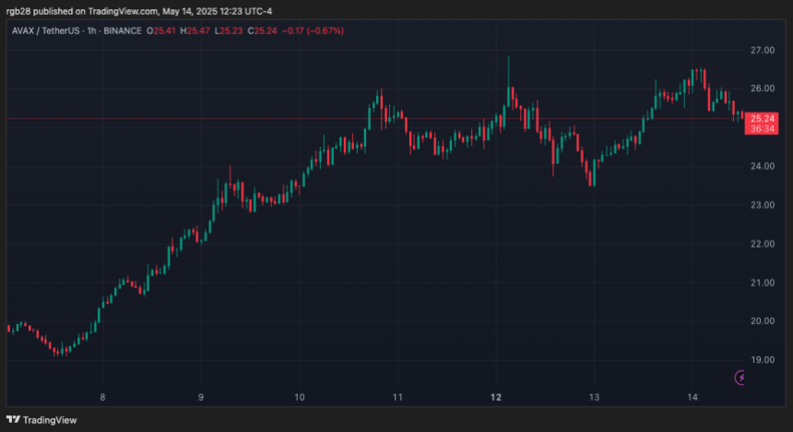Click the purple lightning bolt icon

(740, 377)
